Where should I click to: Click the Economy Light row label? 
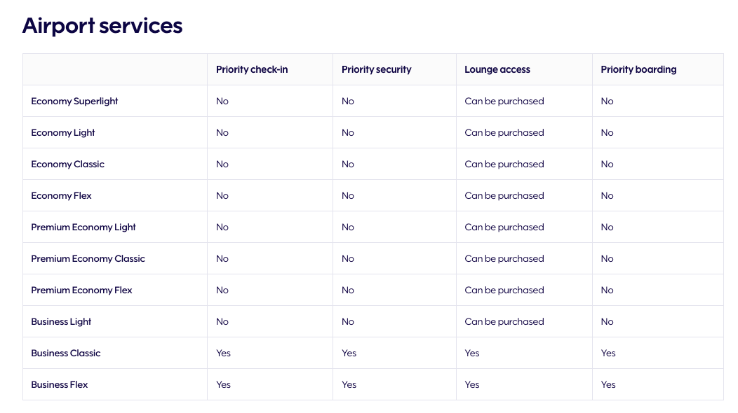coord(63,132)
